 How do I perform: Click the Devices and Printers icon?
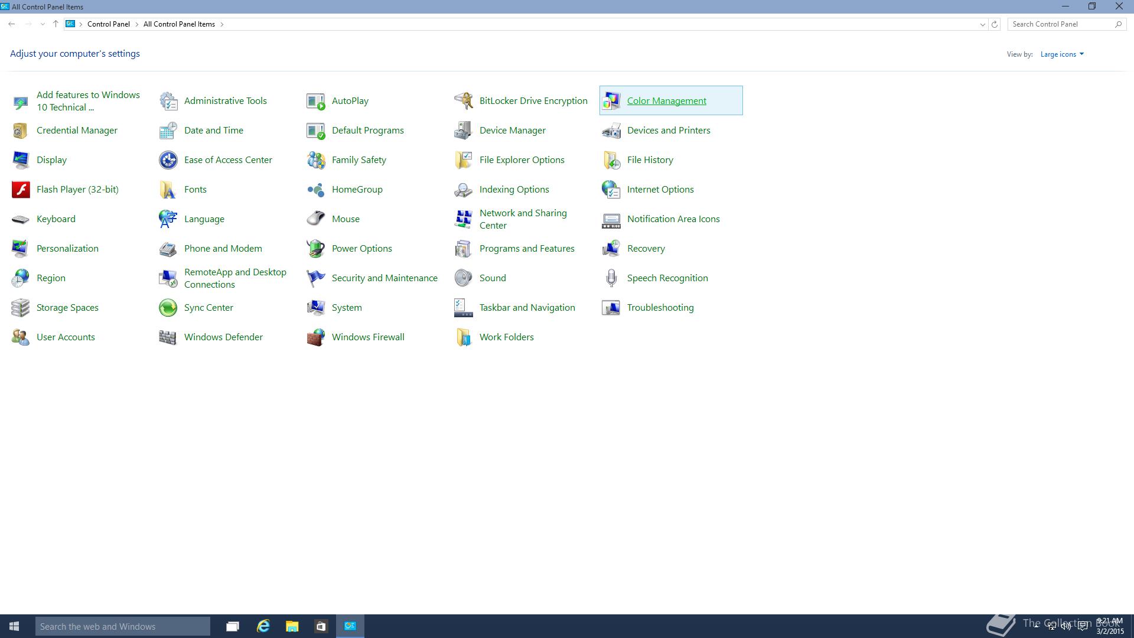611,131
